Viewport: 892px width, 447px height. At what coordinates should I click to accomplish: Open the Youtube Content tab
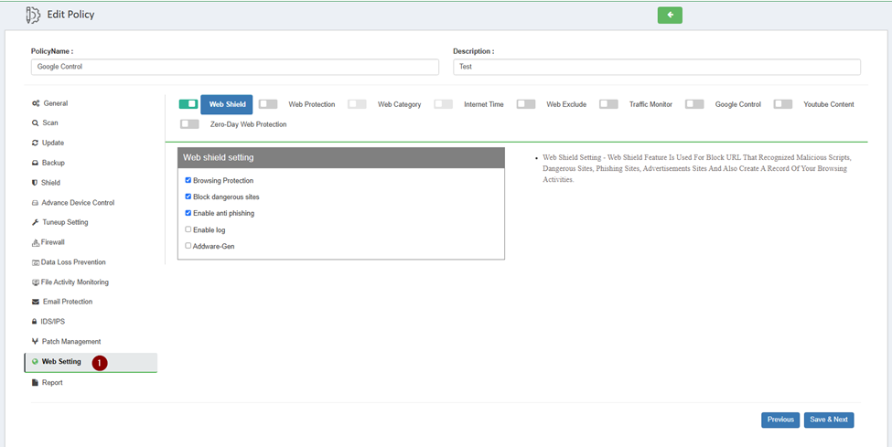coord(829,104)
